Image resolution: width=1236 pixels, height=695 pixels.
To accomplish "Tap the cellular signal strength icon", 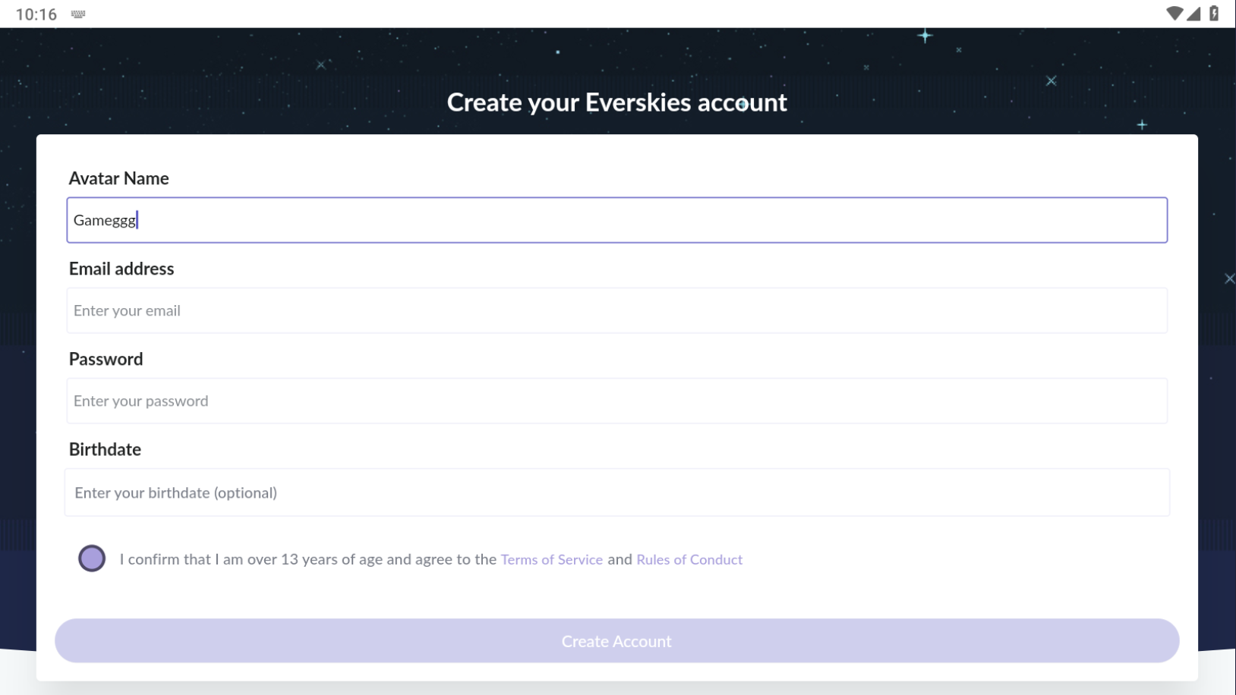I will click(1193, 14).
